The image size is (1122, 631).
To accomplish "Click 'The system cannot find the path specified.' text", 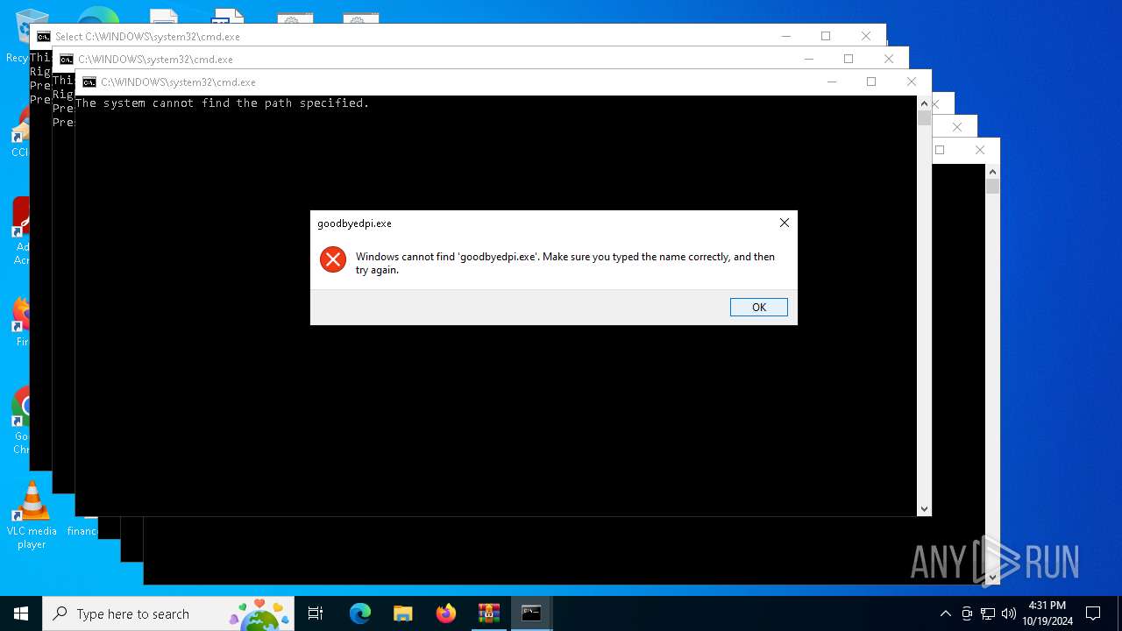I will pyautogui.click(x=223, y=103).
